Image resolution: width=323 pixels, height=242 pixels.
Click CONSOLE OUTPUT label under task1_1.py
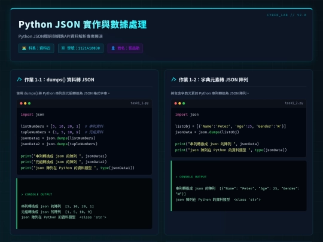pyautogui.click(x=36, y=194)
